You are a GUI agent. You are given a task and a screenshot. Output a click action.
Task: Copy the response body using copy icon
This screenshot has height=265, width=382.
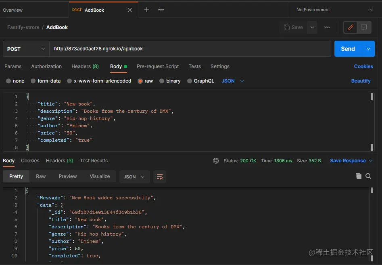pos(358,176)
